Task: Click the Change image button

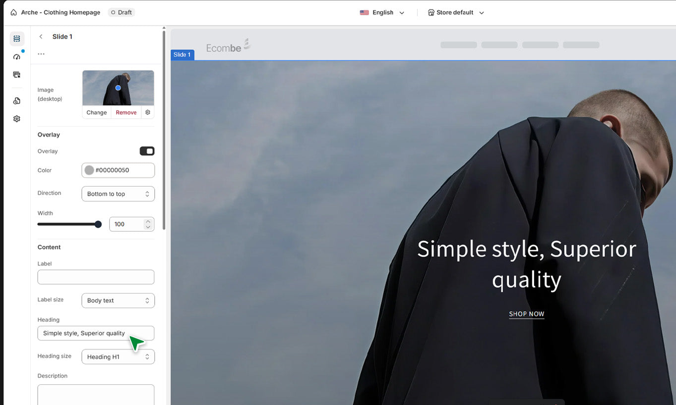Action: (97, 112)
